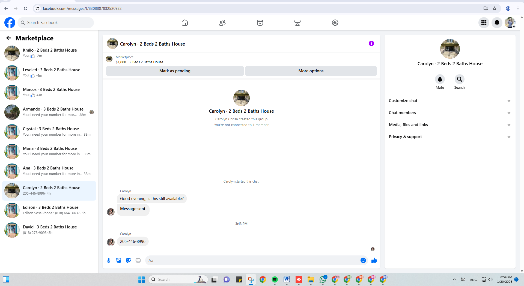The width and height of the screenshot is (524, 286).
Task: Open the account profile picture menu
Action: click(510, 23)
